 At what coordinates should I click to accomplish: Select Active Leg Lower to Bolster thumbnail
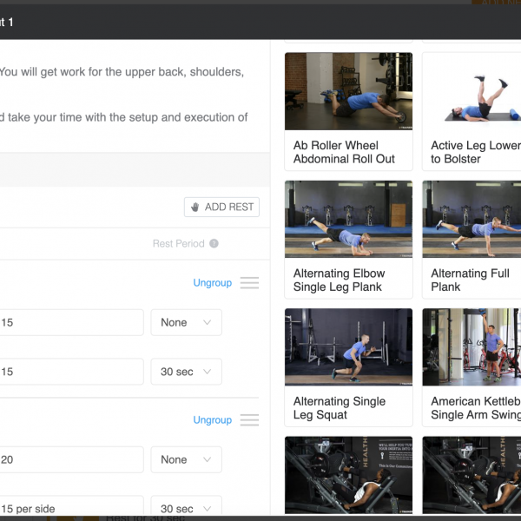coord(472,91)
